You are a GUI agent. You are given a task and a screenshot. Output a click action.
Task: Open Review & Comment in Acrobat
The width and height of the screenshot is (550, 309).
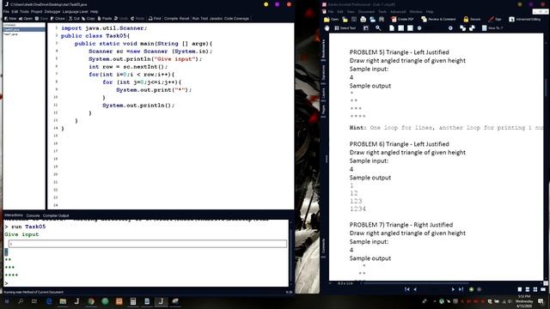point(438,19)
